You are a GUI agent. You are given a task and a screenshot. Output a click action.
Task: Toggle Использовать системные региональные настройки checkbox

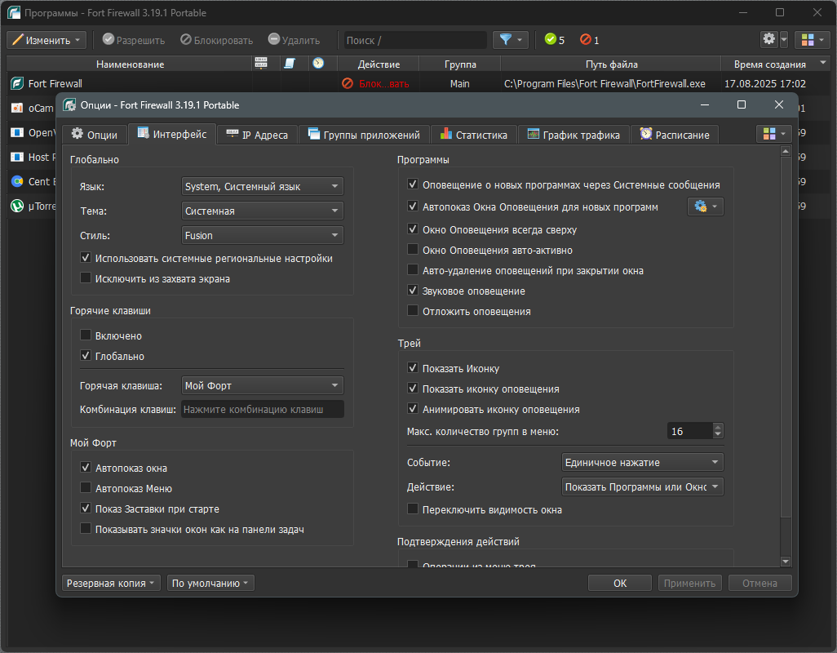tap(86, 258)
